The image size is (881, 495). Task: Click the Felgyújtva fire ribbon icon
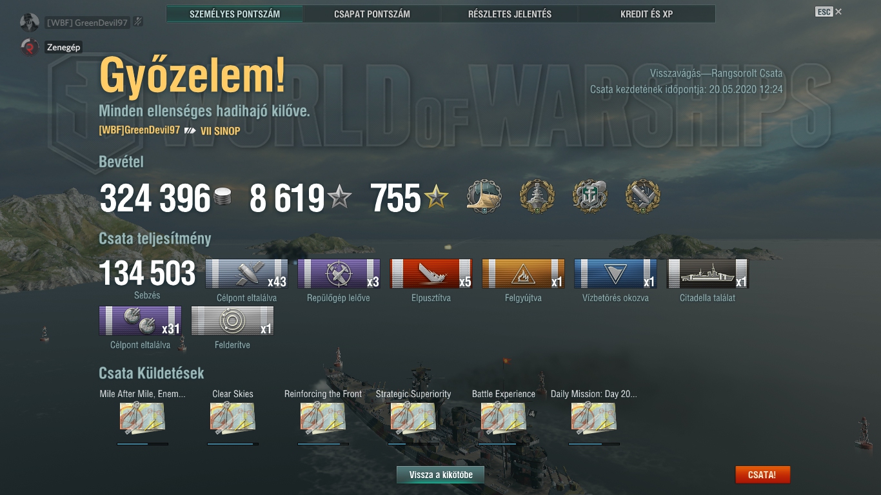pyautogui.click(x=524, y=274)
